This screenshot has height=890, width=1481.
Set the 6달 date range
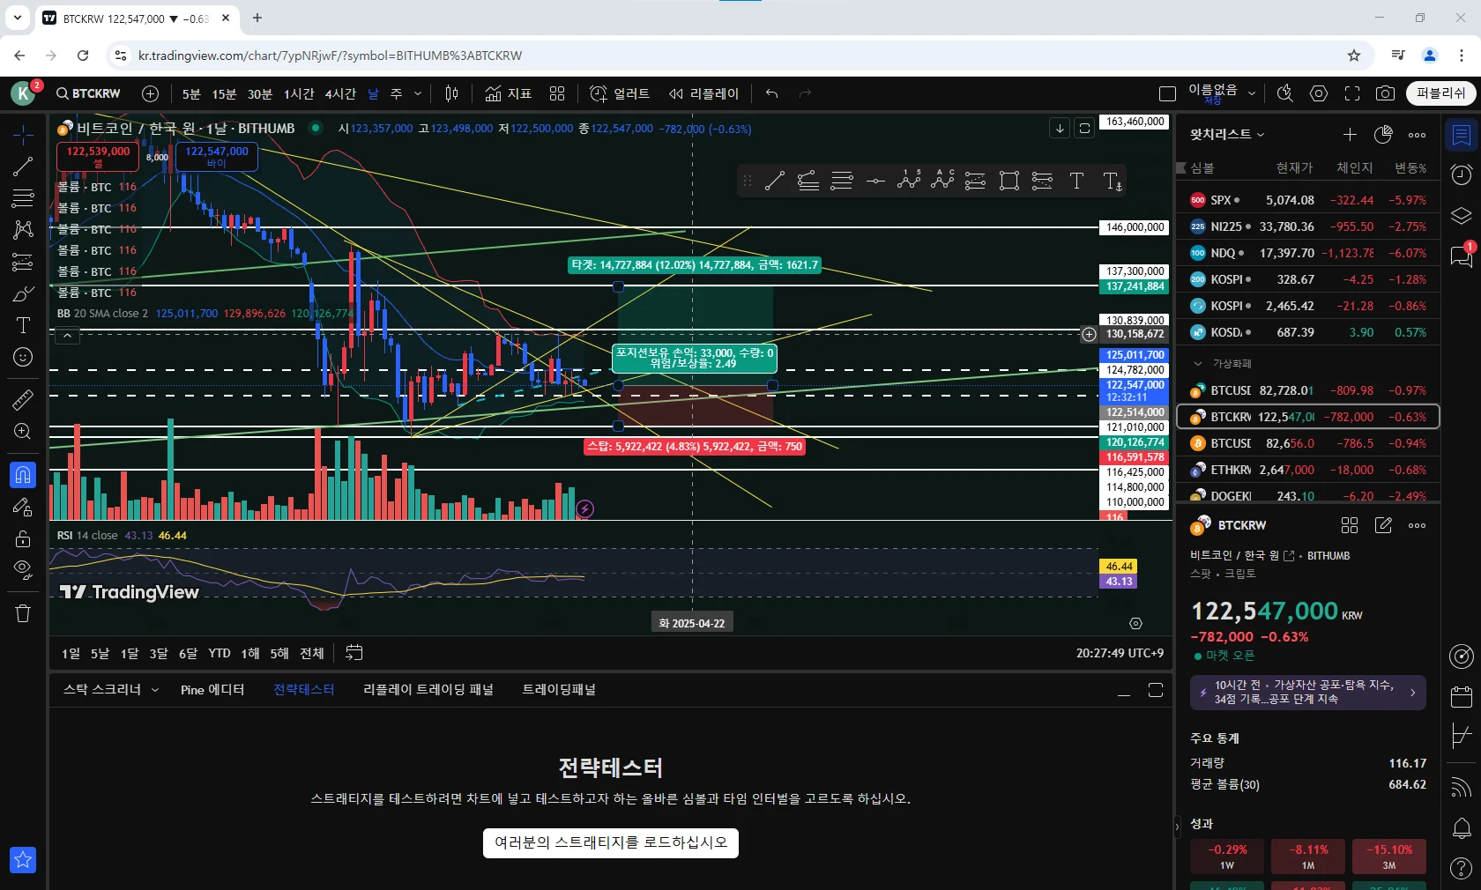[188, 653]
